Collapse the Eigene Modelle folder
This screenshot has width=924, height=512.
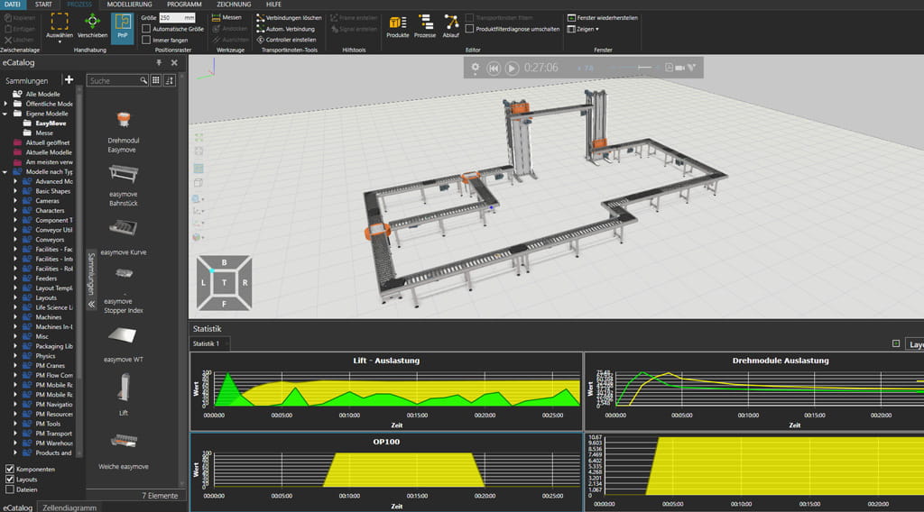point(5,114)
